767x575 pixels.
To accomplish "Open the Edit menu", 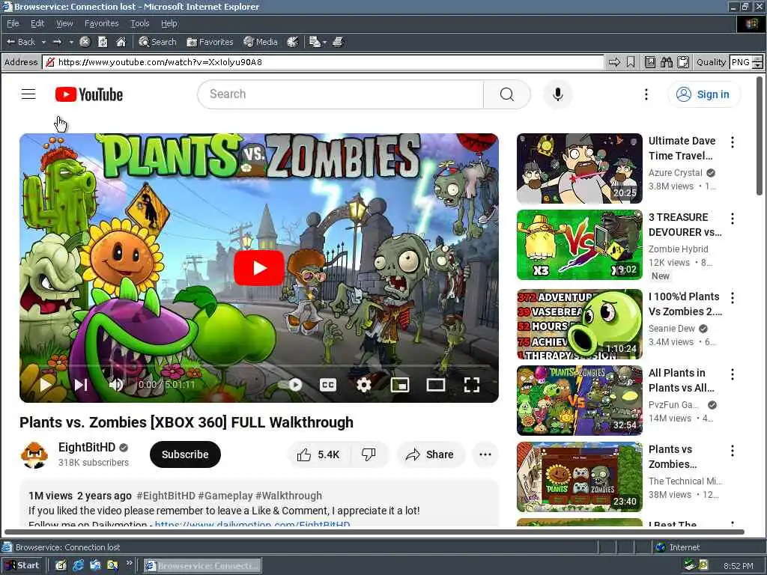I will [37, 23].
